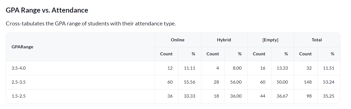Click the % subheader under Hybrid
Screen dimensions: 351x109
coord(240,54)
